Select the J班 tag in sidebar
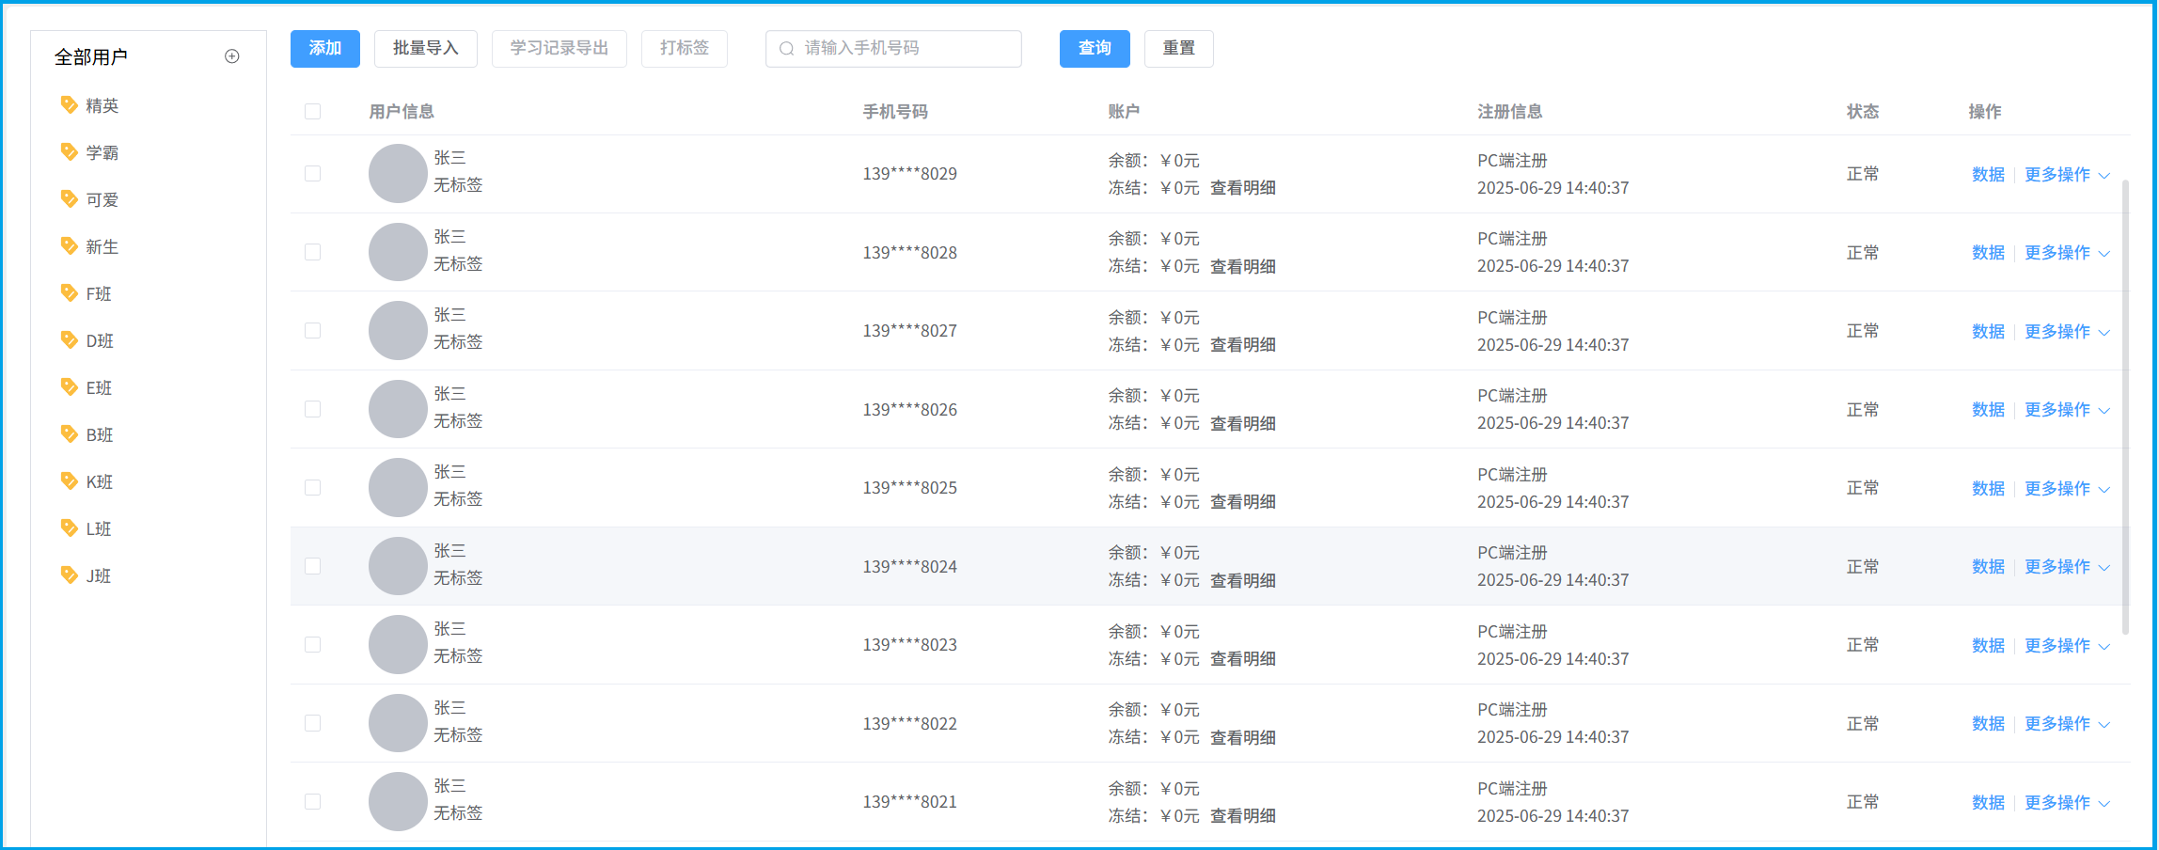This screenshot has width=2159, height=850. (99, 575)
